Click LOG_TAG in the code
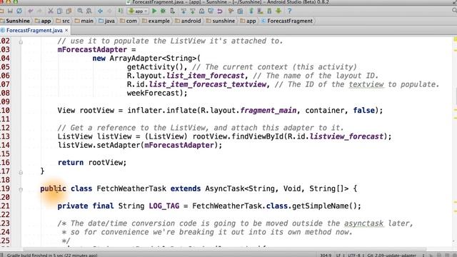 164,206
